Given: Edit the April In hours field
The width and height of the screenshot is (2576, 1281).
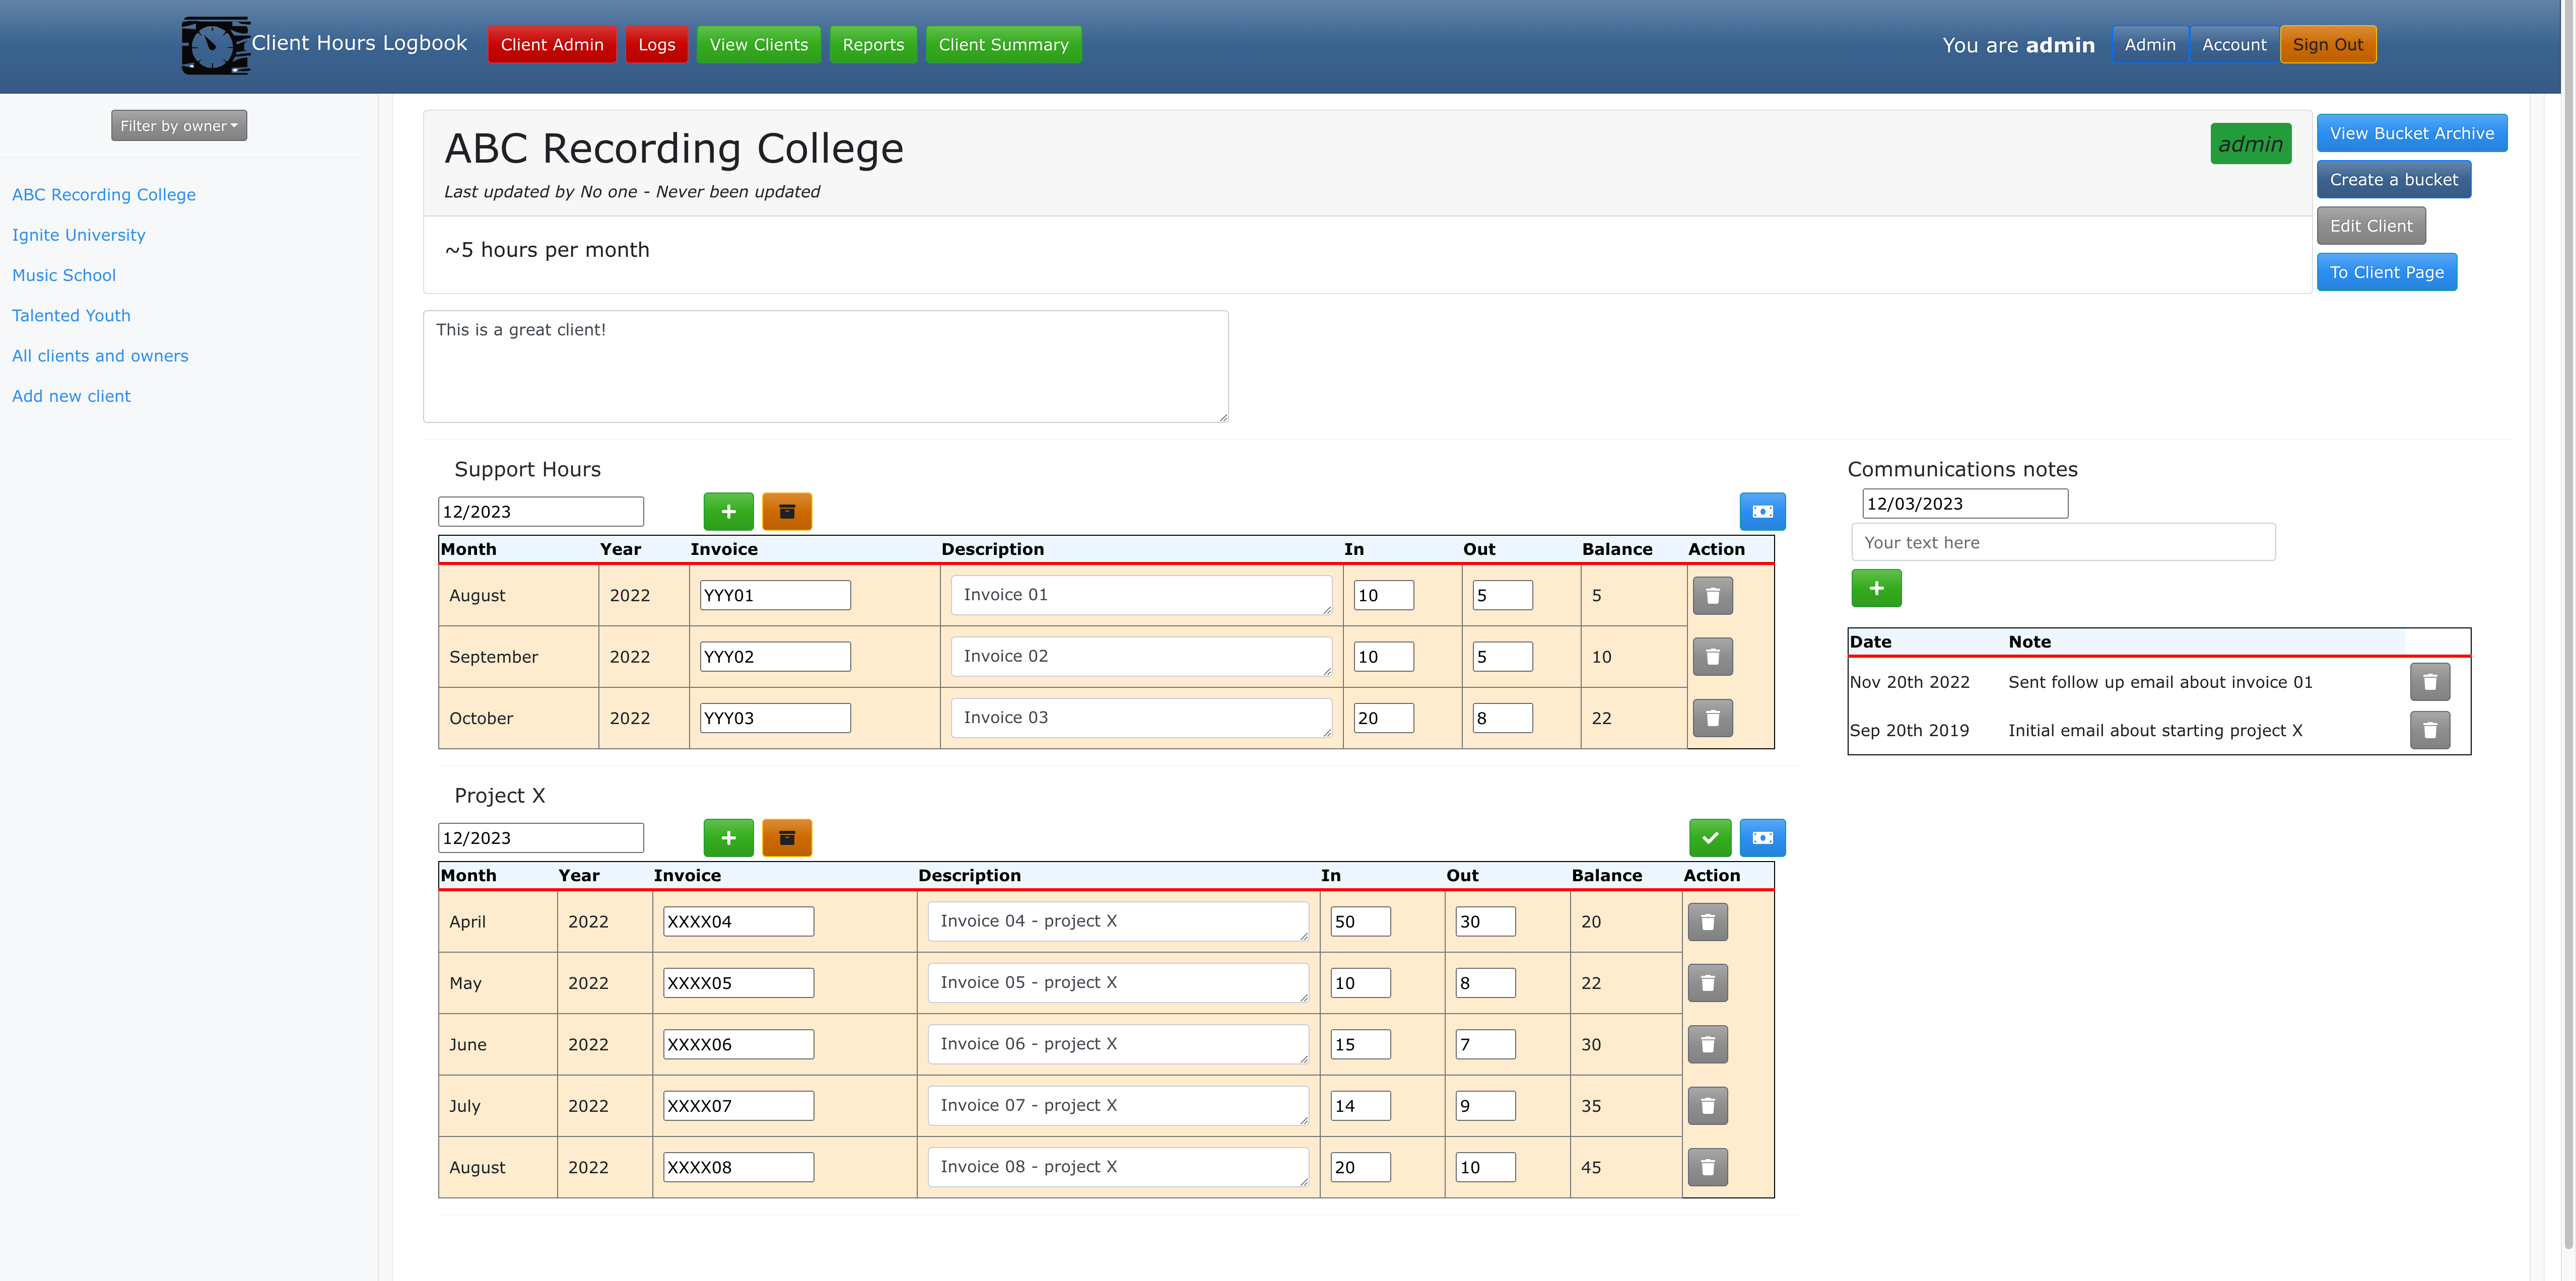Looking at the screenshot, I should pyautogui.click(x=1360, y=921).
